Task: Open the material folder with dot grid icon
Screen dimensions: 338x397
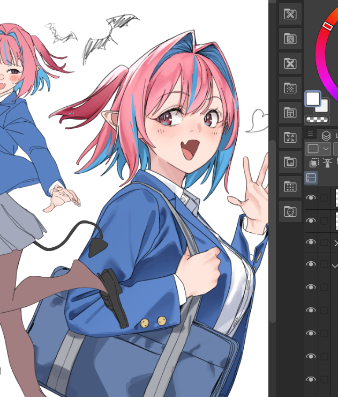Action: click(x=290, y=187)
